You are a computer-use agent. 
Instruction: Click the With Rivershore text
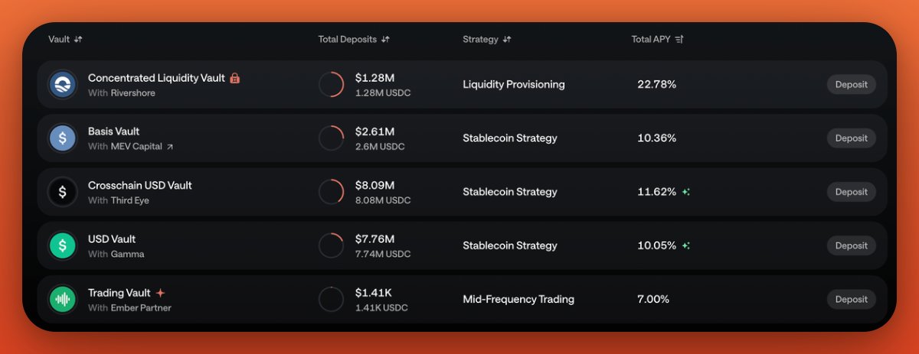pos(122,93)
